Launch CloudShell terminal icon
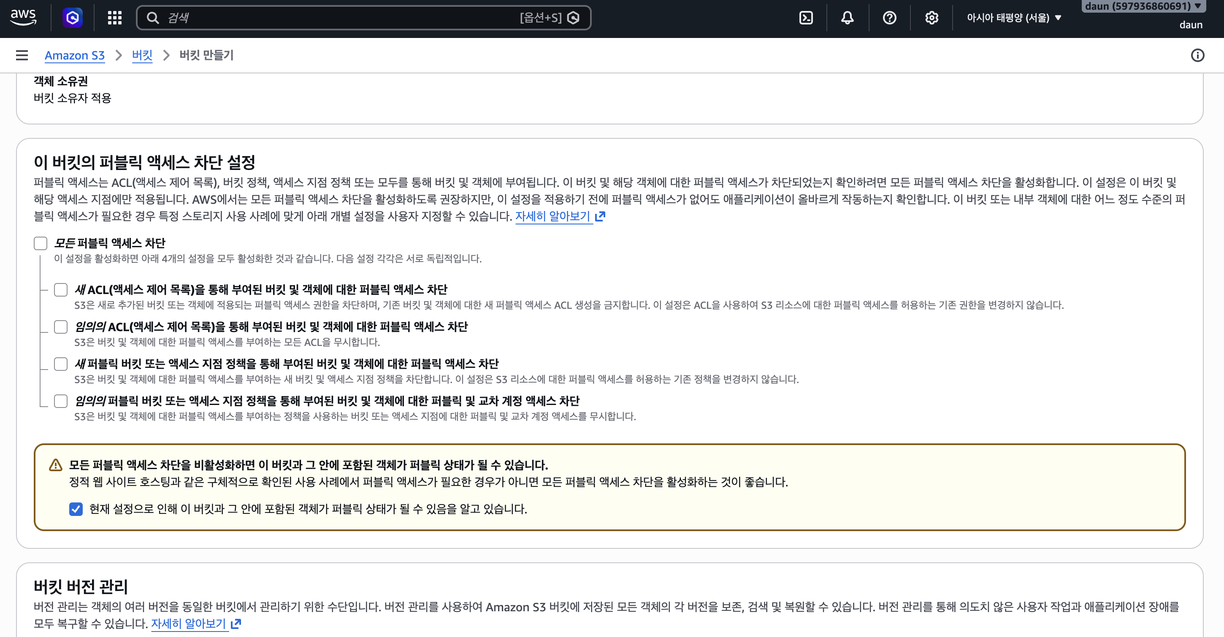 806,18
